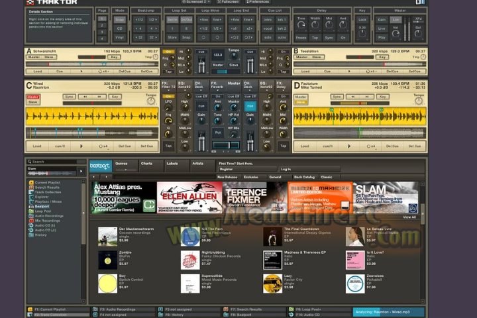Click the NI logo in top-right corner
The width and height of the screenshot is (477, 318).
click(x=420, y=2)
